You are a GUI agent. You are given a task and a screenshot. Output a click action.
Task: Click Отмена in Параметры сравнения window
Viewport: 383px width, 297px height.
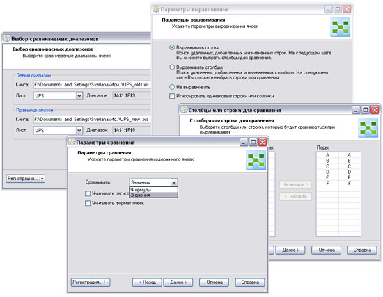[214, 282]
